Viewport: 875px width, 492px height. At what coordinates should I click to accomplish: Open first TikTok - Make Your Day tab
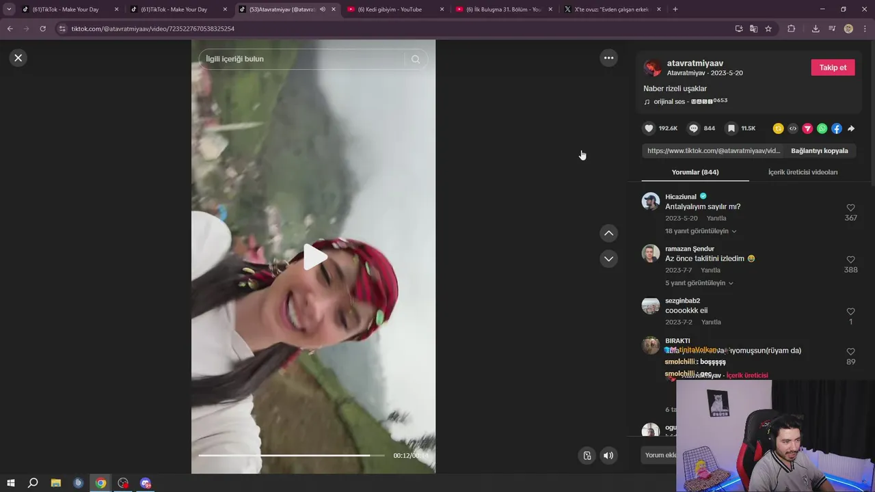[65, 10]
